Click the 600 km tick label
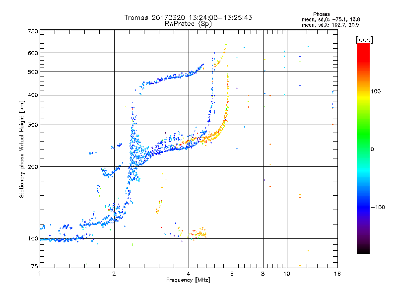Image resolution: width=397 pixels, height=298 pixels. click(x=33, y=53)
